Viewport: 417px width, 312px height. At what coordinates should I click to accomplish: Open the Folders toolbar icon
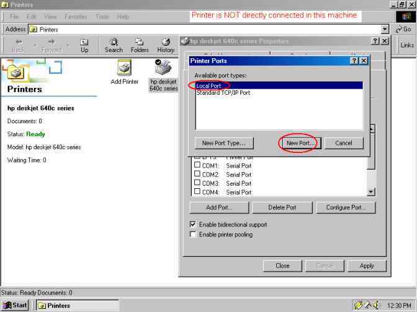pos(140,45)
